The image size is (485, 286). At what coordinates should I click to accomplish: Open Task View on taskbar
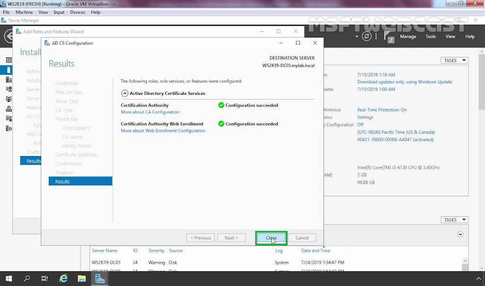pyautogui.click(x=45, y=278)
